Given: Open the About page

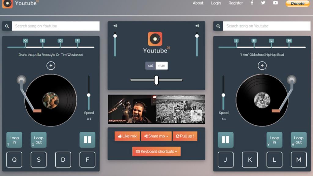Looking at the screenshot, I should pyautogui.click(x=198, y=3).
